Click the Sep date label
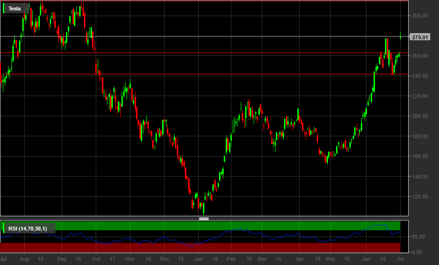Image resolution: width=439 pixels, height=265 pixels. click(x=62, y=259)
